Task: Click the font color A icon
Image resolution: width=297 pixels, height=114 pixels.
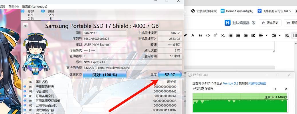Action: [193, 35]
